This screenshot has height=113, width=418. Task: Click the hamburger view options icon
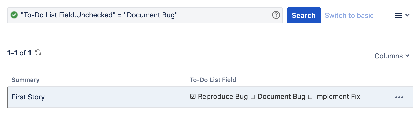pyautogui.click(x=399, y=15)
